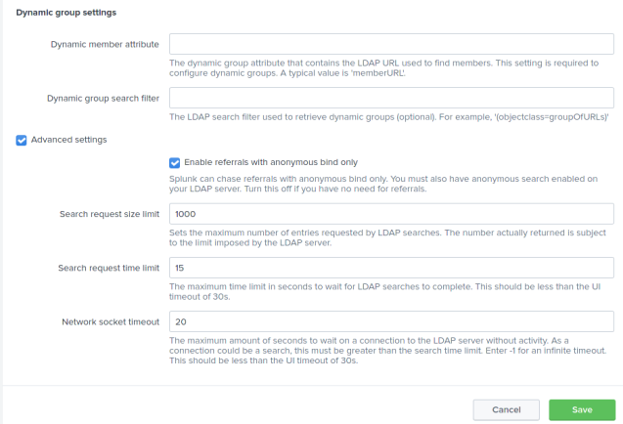Disable Enable referrals with anonymous bind checkbox
Image resolution: width=623 pixels, height=424 pixels.
(x=175, y=162)
